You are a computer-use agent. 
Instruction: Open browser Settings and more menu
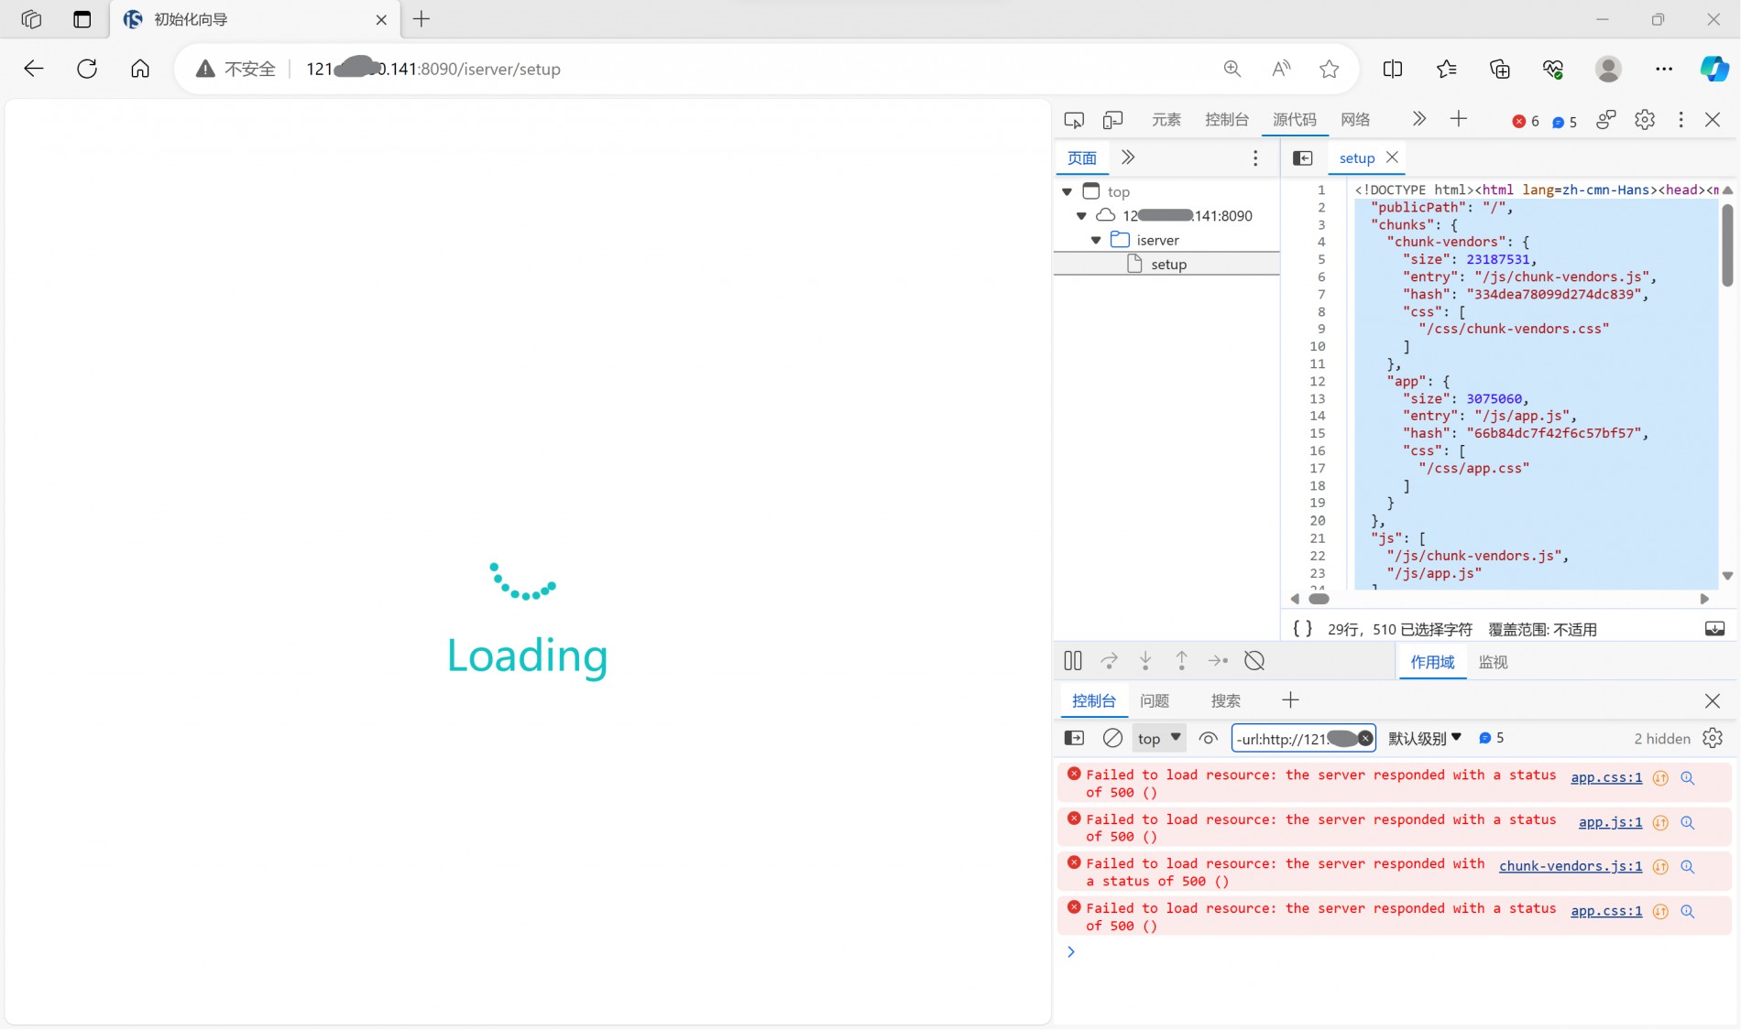1664,69
